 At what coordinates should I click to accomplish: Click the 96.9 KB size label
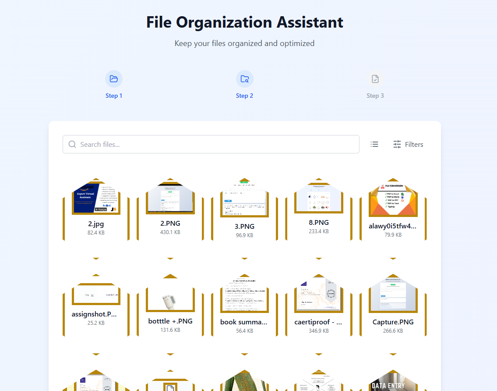244,235
